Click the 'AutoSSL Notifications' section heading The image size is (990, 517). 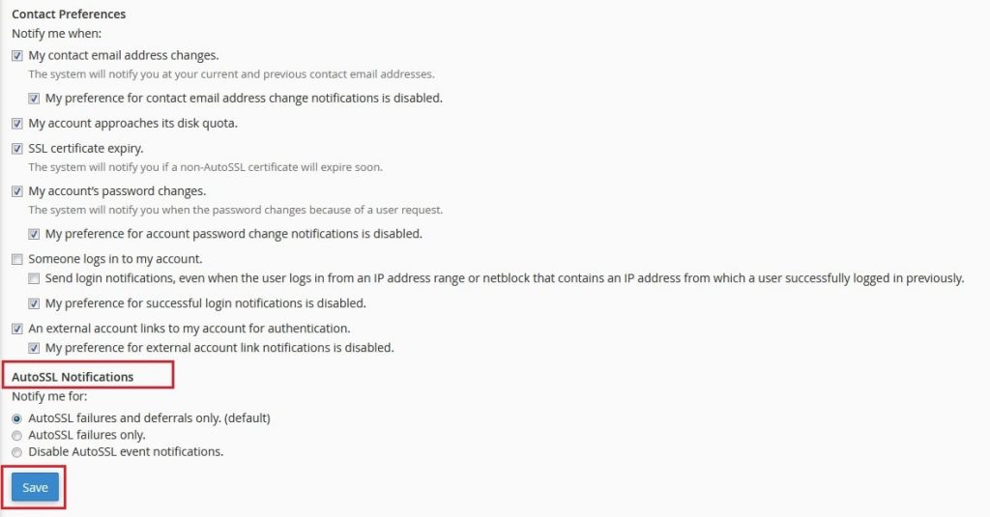pyautogui.click(x=73, y=377)
